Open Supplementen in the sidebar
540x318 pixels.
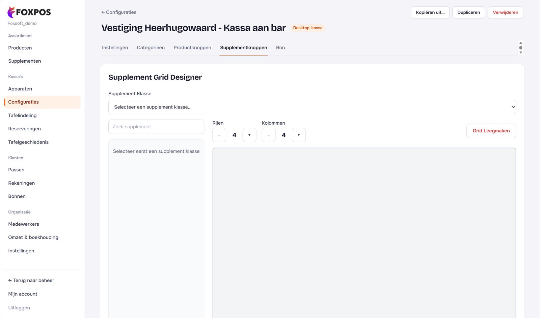42,61
